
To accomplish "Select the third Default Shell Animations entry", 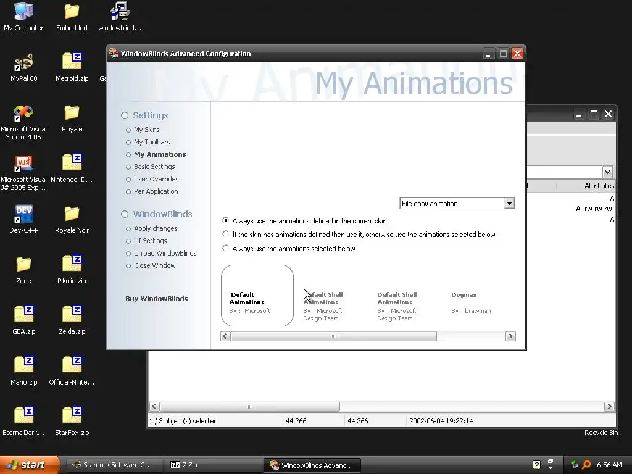I will [x=397, y=306].
